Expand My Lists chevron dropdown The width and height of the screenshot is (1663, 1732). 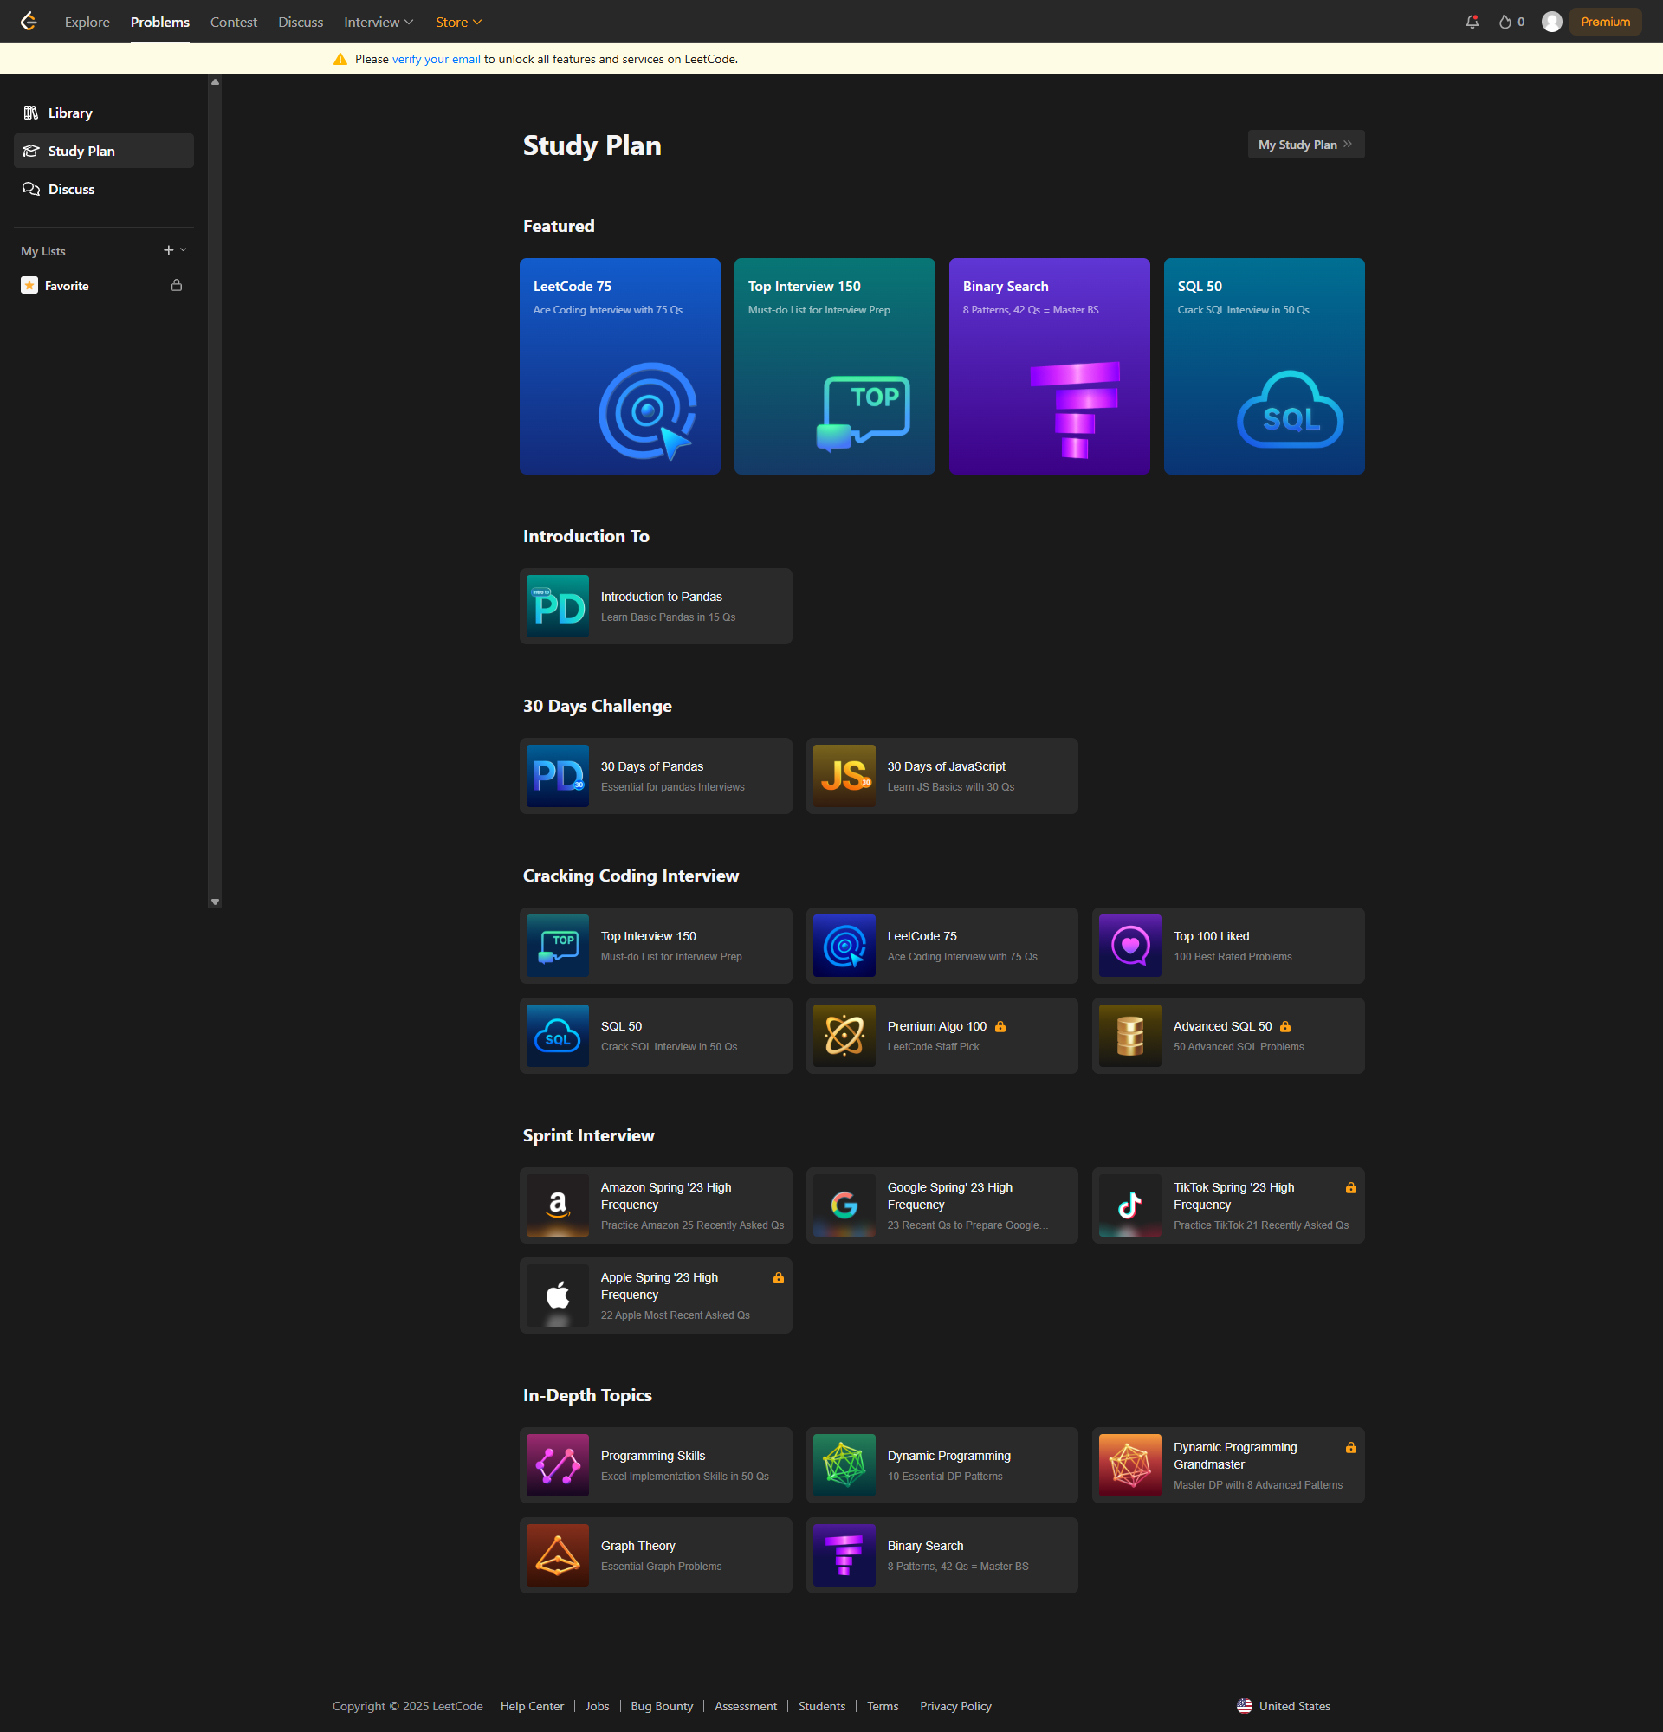coord(184,250)
